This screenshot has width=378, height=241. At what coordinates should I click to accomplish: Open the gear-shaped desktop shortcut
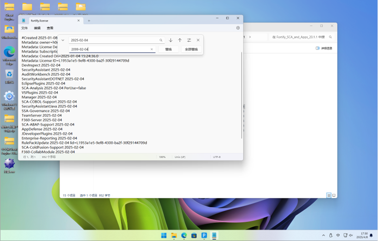[9, 100]
